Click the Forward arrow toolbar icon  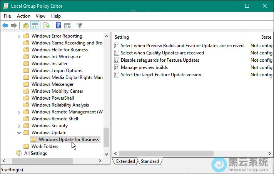[14, 26]
